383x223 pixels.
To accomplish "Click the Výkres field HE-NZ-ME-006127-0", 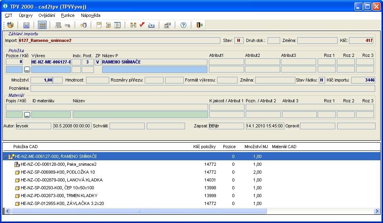I will point(51,62).
